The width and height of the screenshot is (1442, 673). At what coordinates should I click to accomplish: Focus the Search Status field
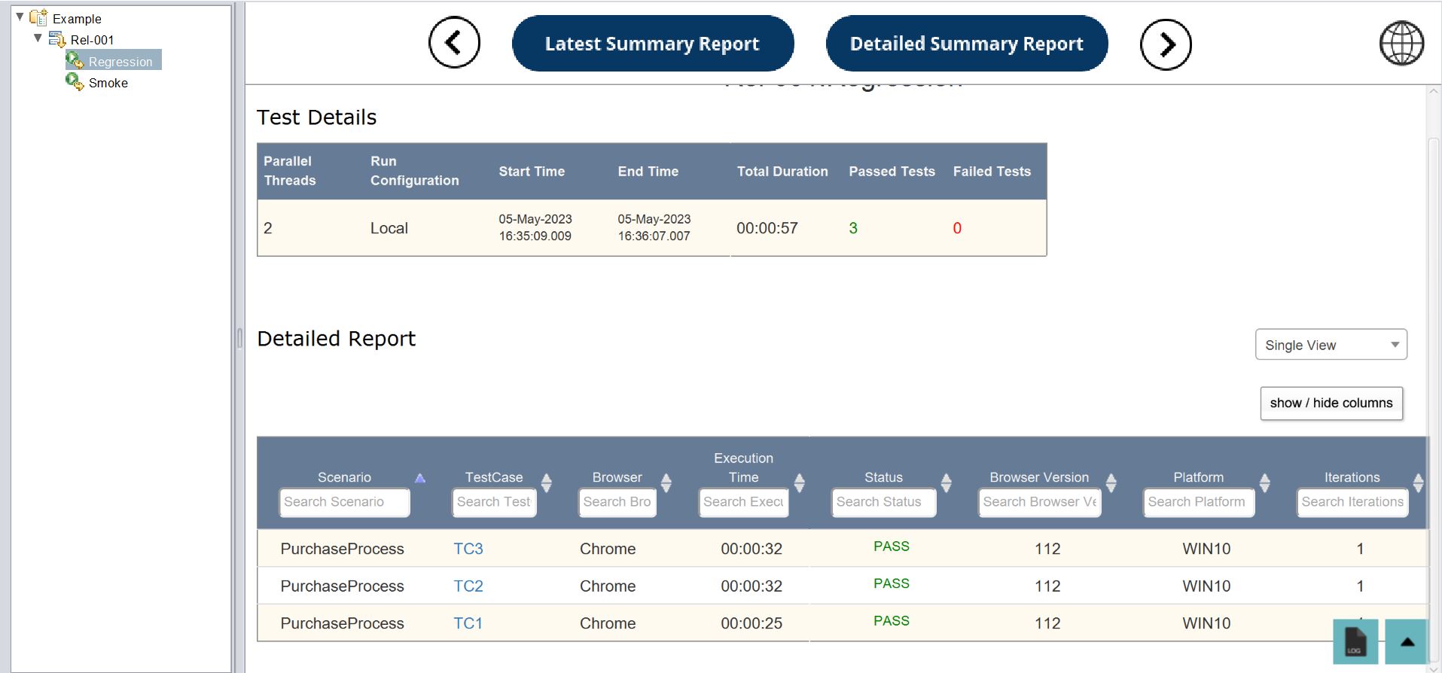pos(883,502)
